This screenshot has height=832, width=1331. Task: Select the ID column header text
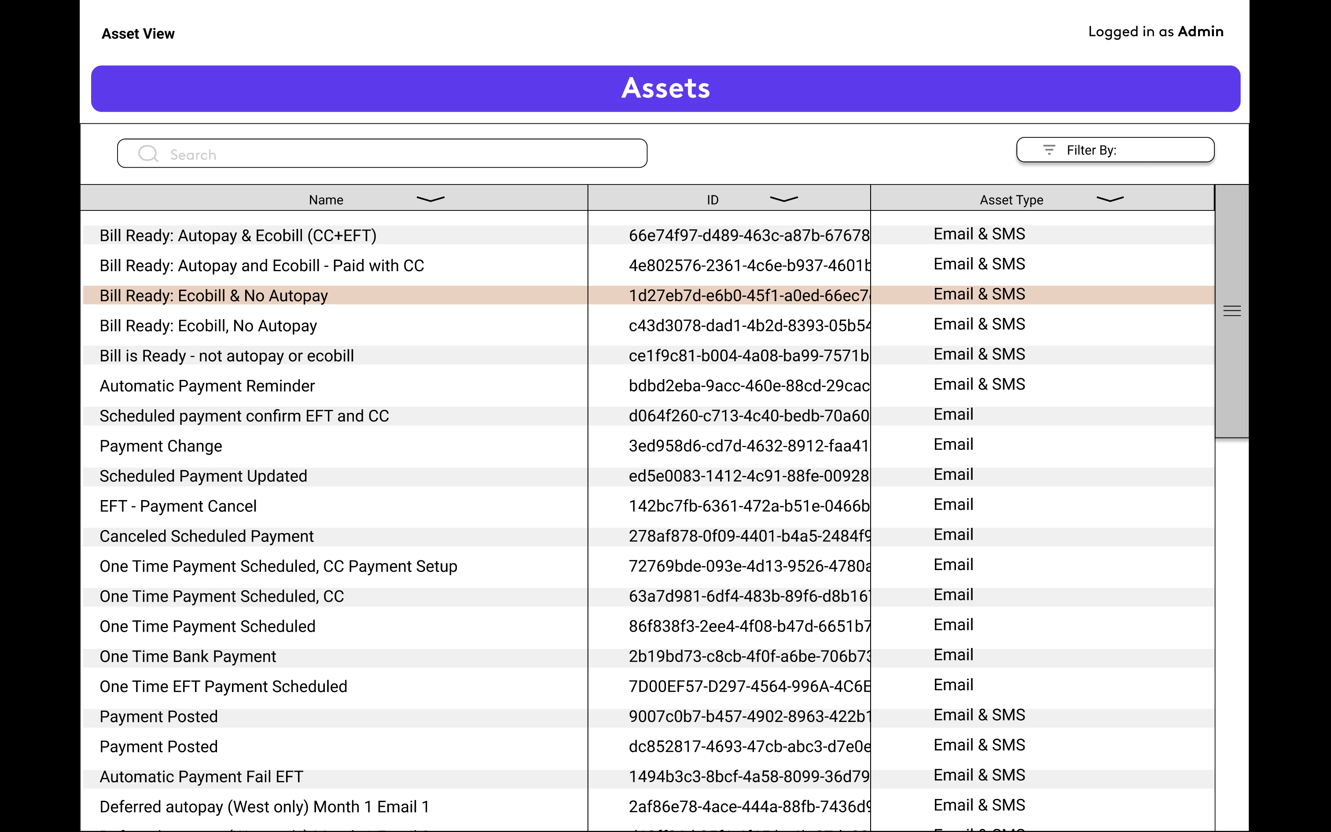(712, 200)
